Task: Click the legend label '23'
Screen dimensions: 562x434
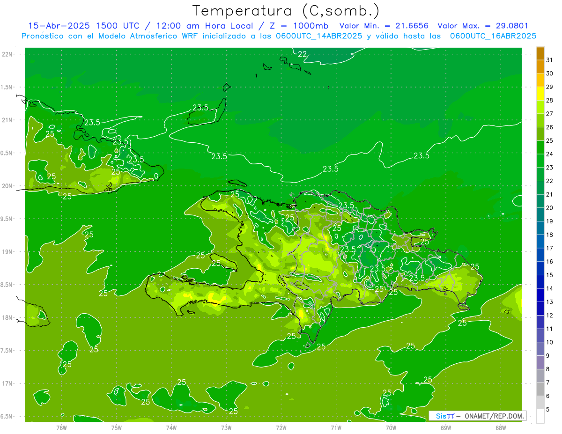Action: coord(549,168)
